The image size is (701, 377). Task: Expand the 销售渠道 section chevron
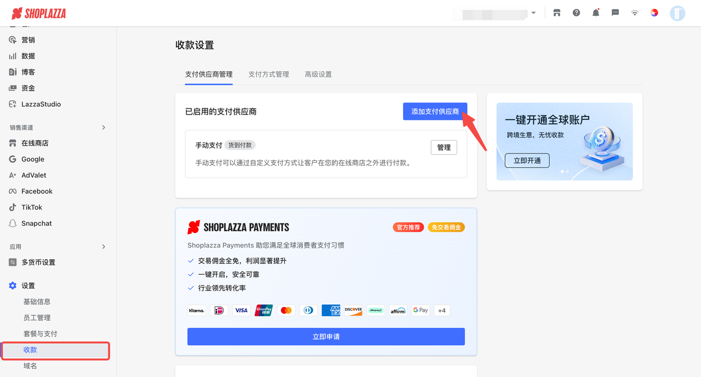click(x=104, y=128)
